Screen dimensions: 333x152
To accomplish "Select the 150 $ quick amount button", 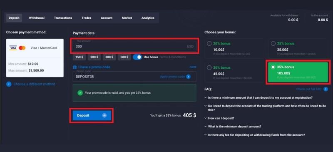I will [79, 57].
